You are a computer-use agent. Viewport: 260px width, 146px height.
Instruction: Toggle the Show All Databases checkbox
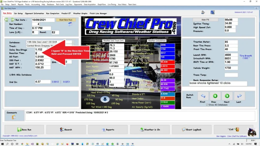coord(207,105)
